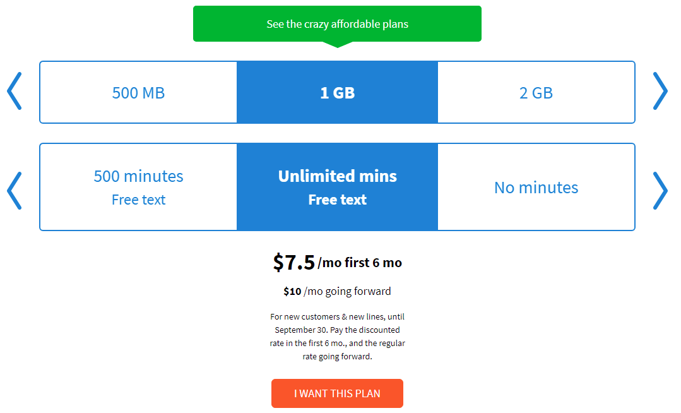Click the September 30 date text
Screen dimensions: 681x413
point(300,330)
